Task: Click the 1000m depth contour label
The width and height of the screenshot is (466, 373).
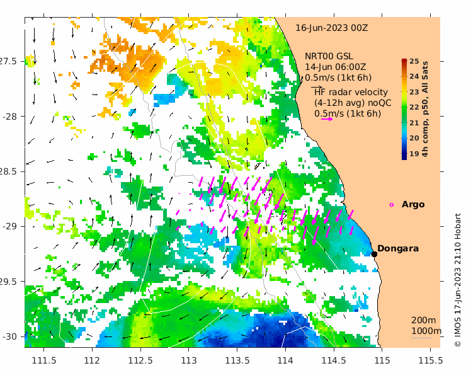Action: (426, 331)
